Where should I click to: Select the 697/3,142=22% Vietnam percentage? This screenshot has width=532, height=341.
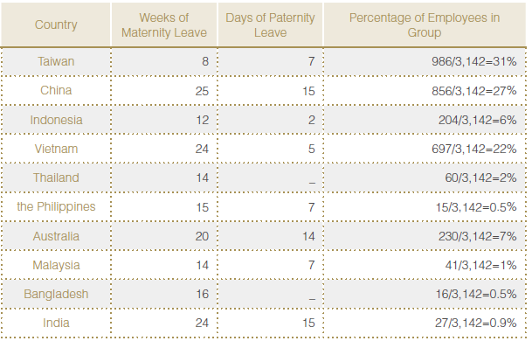tap(474, 149)
